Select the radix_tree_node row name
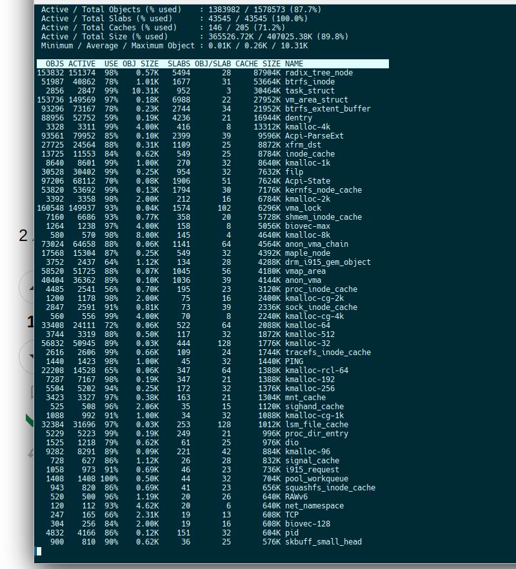Image resolution: width=516 pixels, height=569 pixels. click(x=319, y=73)
